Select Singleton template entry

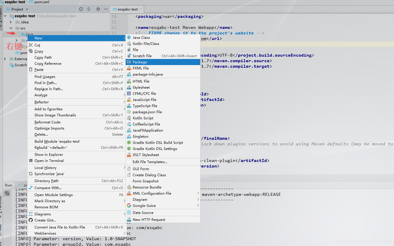[163, 137]
